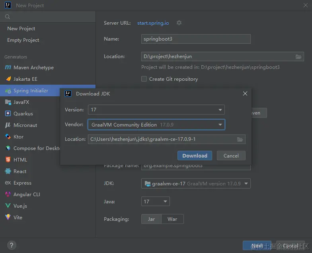Click the search magnifier icon

(8, 17)
